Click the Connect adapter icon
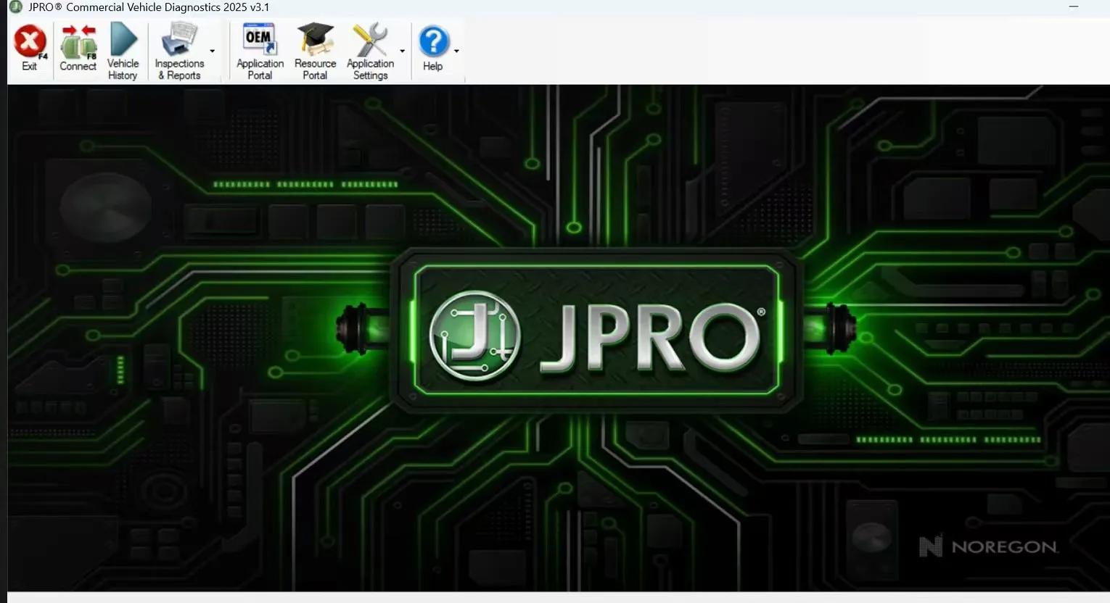Viewport: 1110px width, 603px height. click(78, 42)
